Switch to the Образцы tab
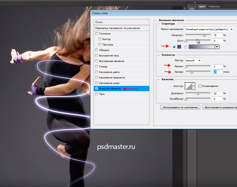The height and width of the screenshot is (187, 237). click(214, 6)
